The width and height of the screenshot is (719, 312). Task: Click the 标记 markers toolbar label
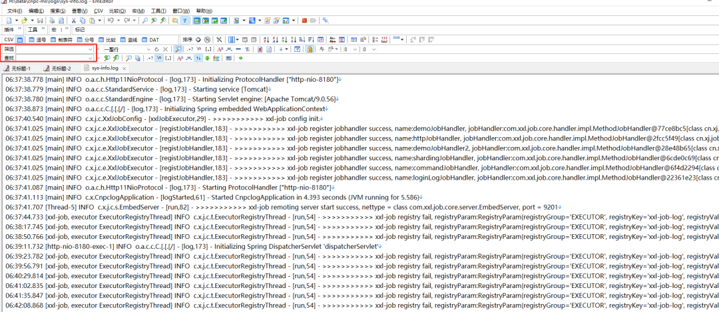pos(80,29)
